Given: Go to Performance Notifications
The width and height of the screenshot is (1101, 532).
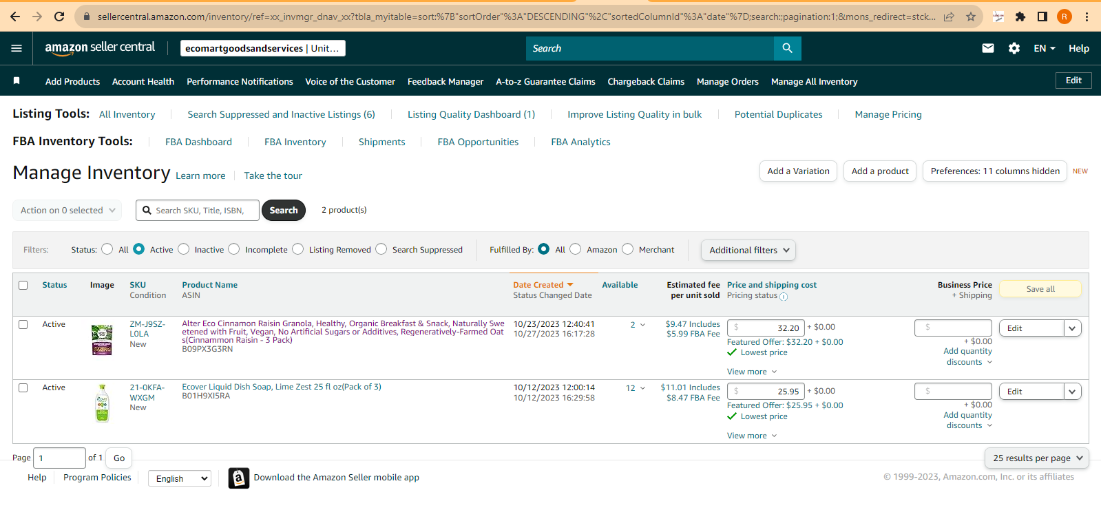Looking at the screenshot, I should (240, 81).
